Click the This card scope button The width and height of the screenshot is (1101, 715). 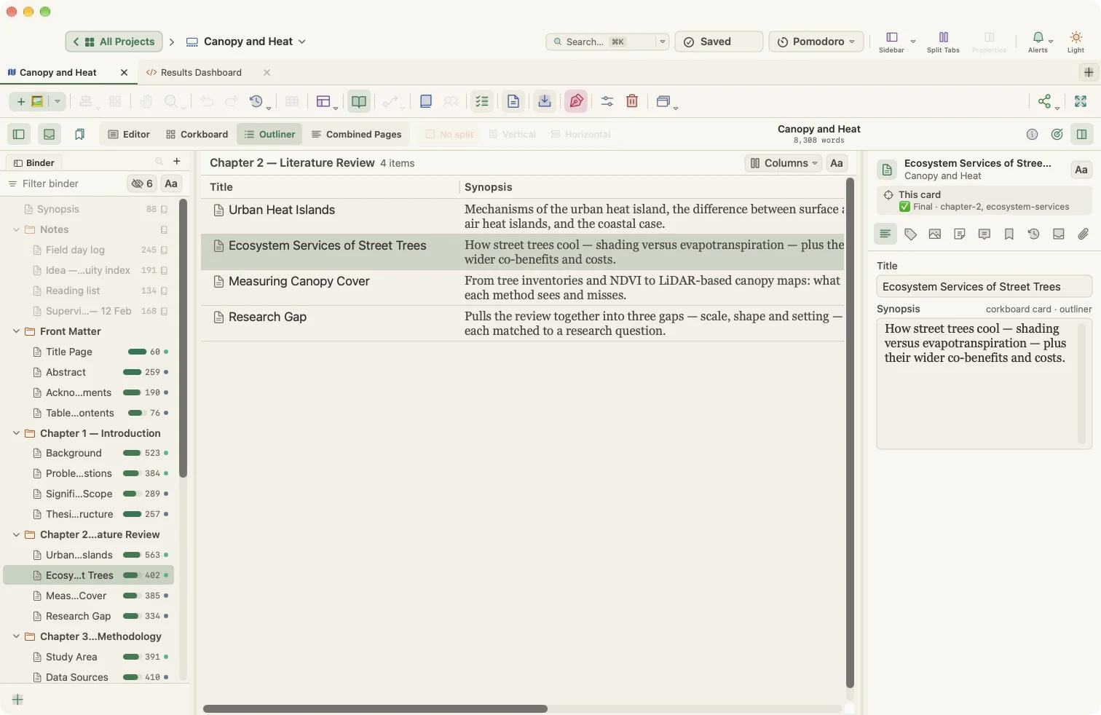click(984, 200)
